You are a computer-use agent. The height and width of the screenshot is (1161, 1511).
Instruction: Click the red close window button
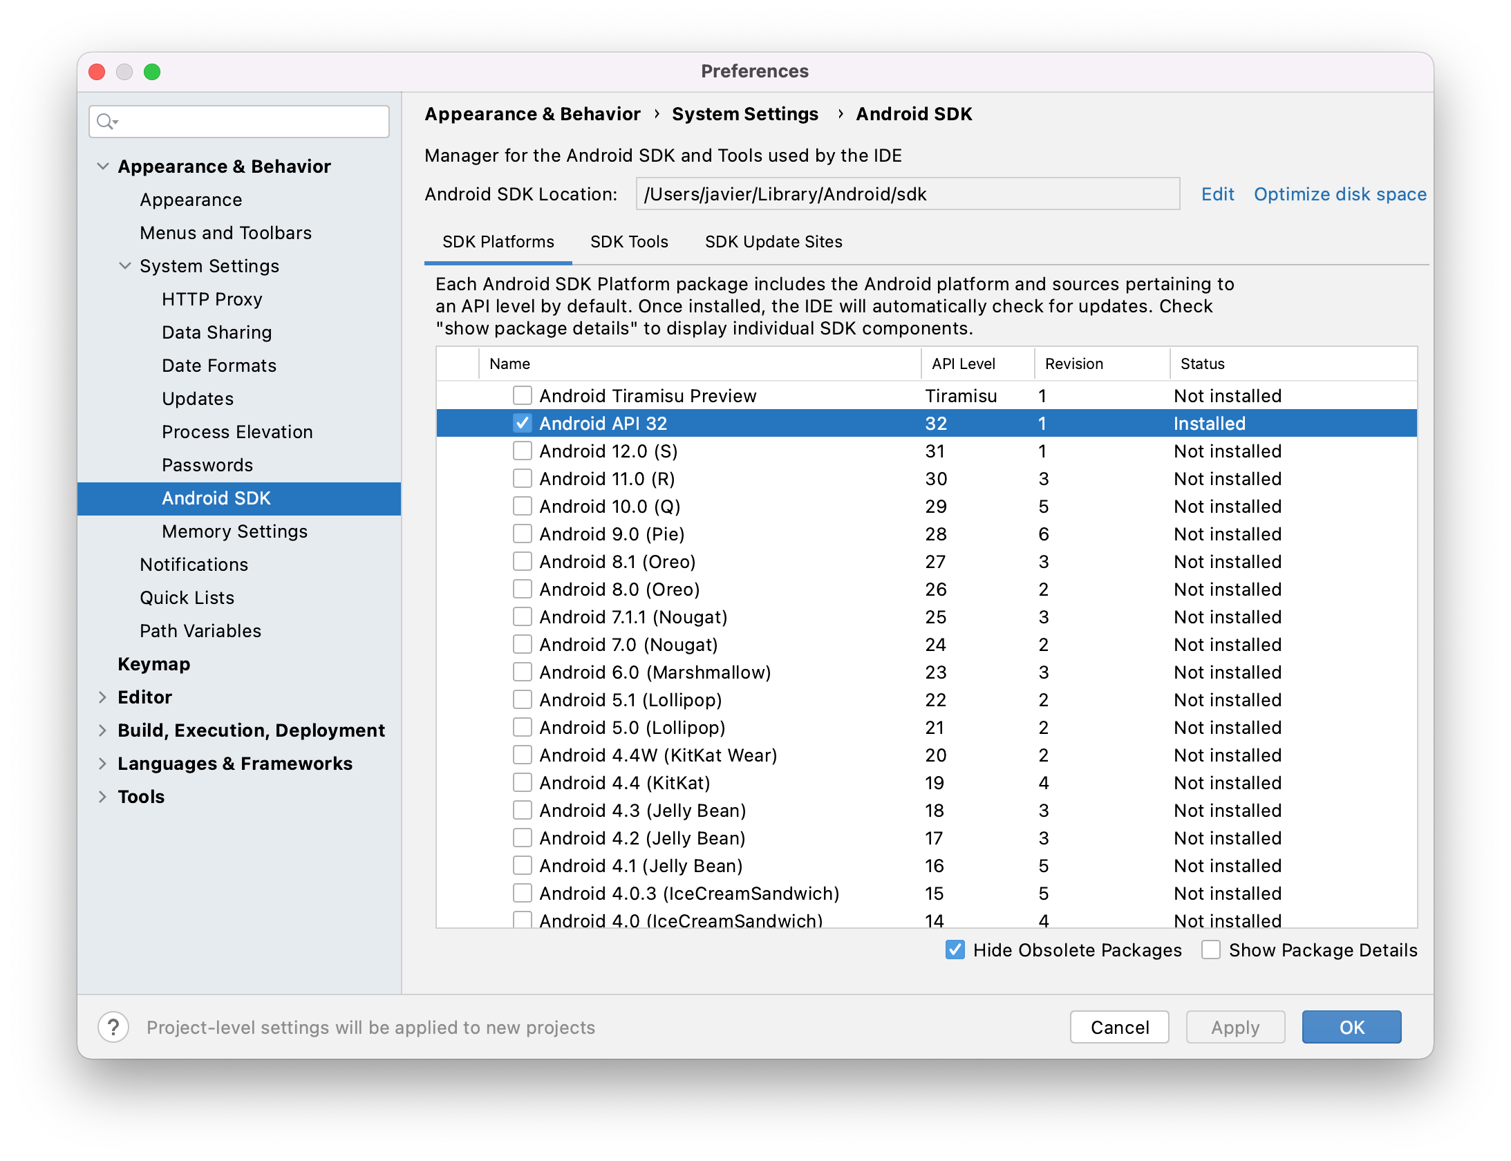click(97, 72)
